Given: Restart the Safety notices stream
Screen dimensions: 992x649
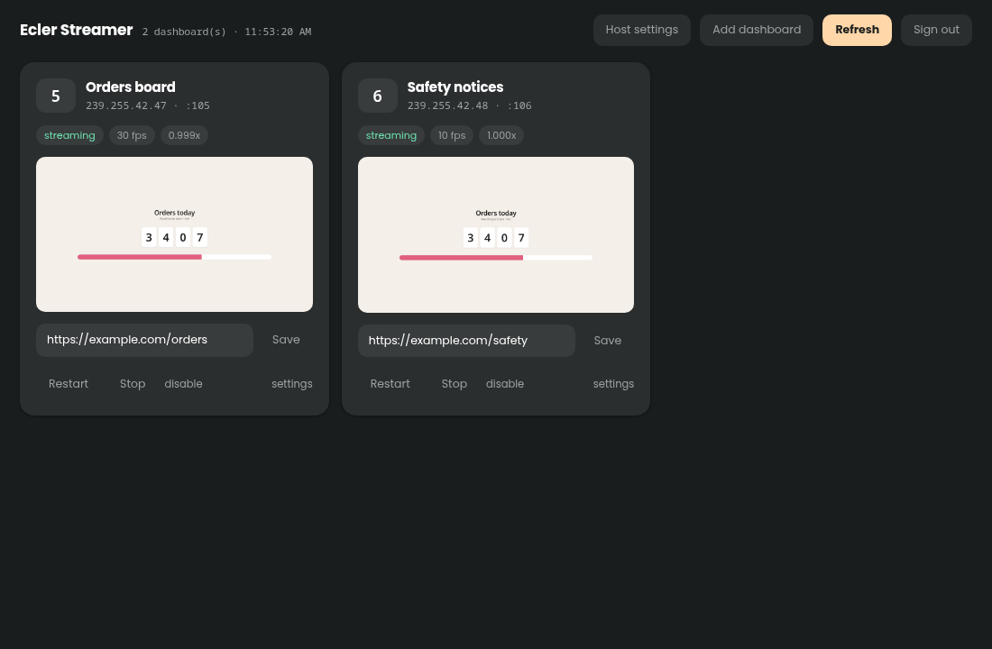Looking at the screenshot, I should (390, 384).
